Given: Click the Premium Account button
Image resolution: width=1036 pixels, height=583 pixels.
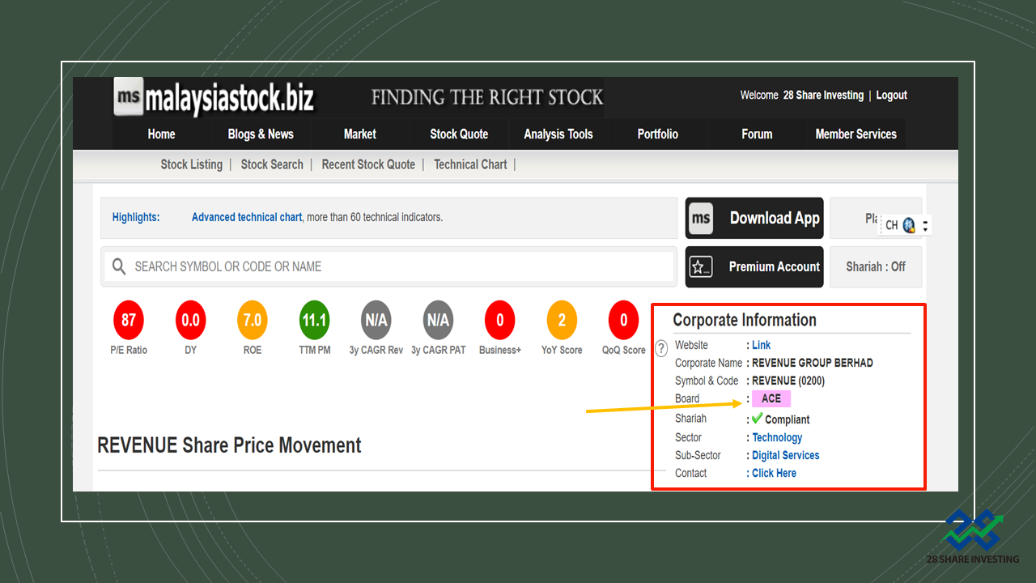Looking at the screenshot, I should click(x=754, y=267).
